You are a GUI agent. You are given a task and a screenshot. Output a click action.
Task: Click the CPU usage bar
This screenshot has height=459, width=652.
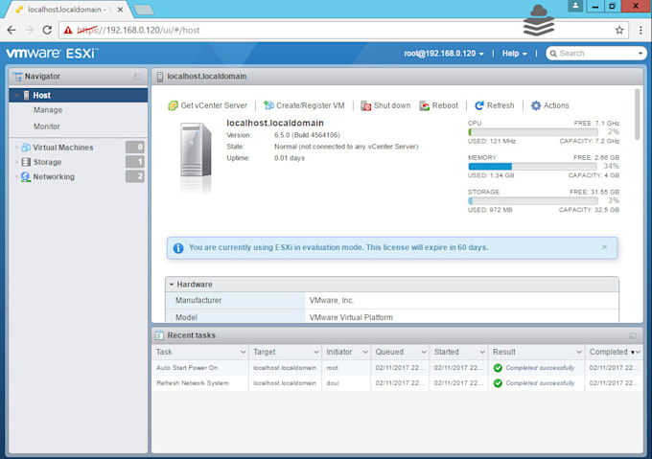click(533, 132)
